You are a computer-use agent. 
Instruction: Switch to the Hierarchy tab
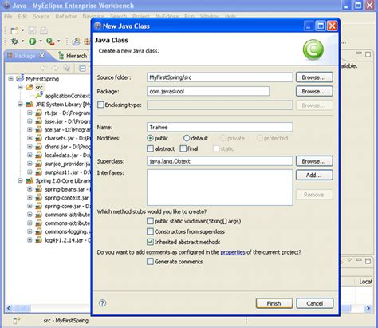click(73, 56)
